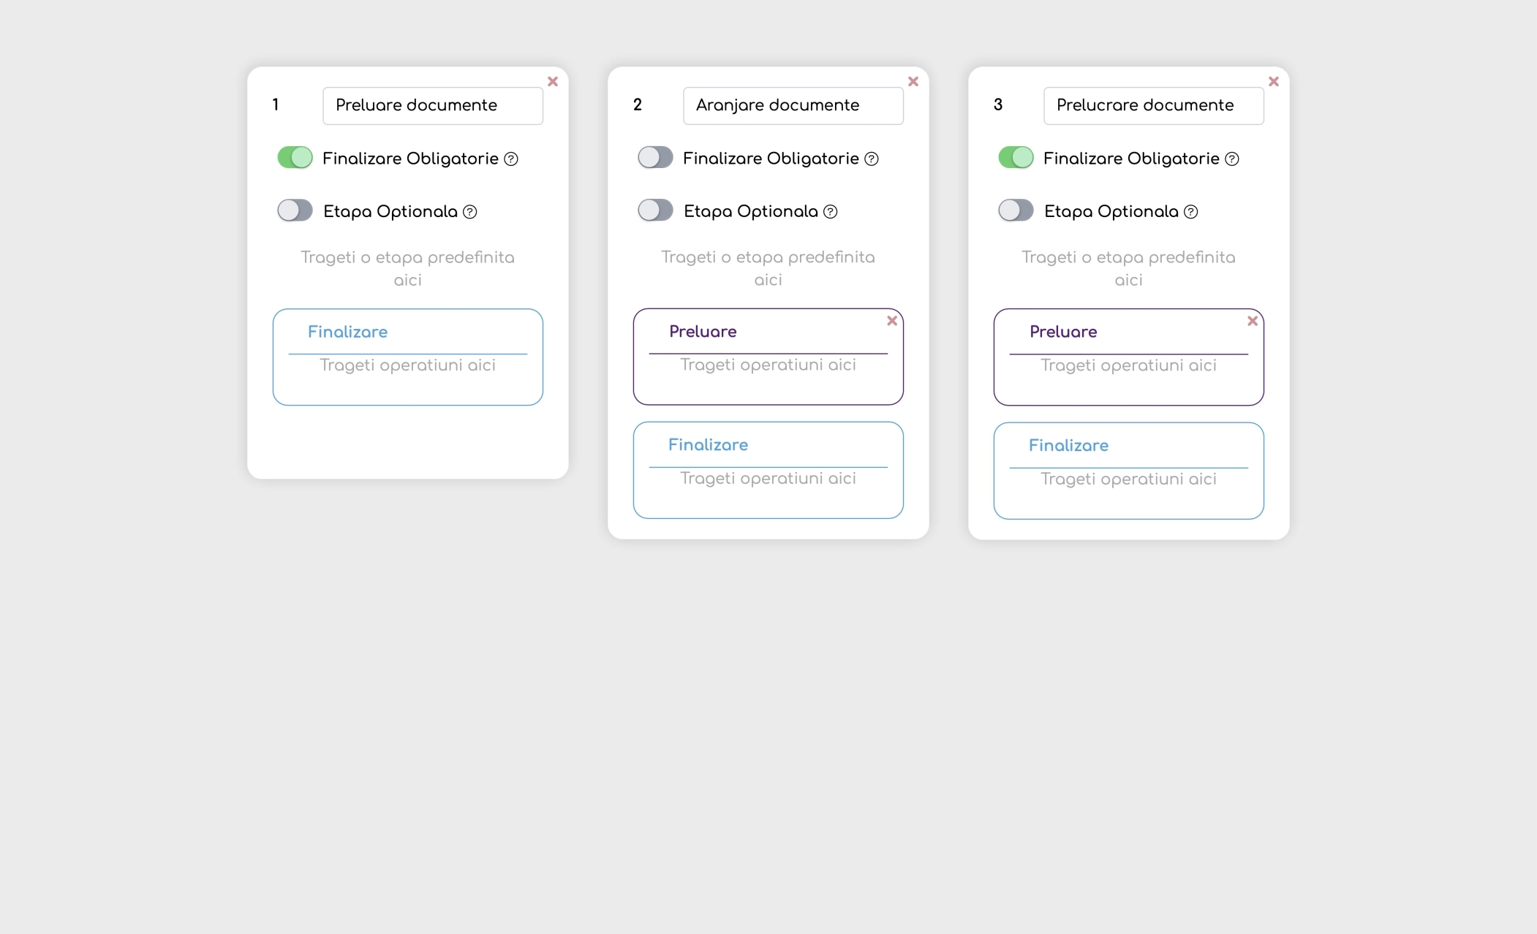Remove stage 3 card with X icon
This screenshot has width=1537, height=934.
pyautogui.click(x=1274, y=82)
